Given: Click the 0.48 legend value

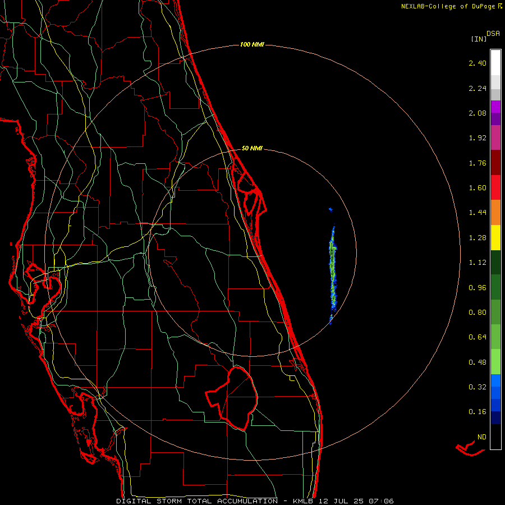Looking at the screenshot, I should click(478, 362).
